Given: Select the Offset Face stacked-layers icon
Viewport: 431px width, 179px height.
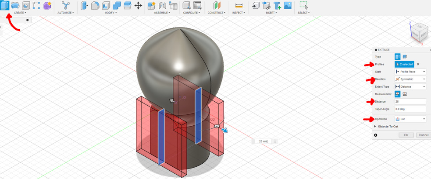Looking at the screenshot, I should coord(127,5).
